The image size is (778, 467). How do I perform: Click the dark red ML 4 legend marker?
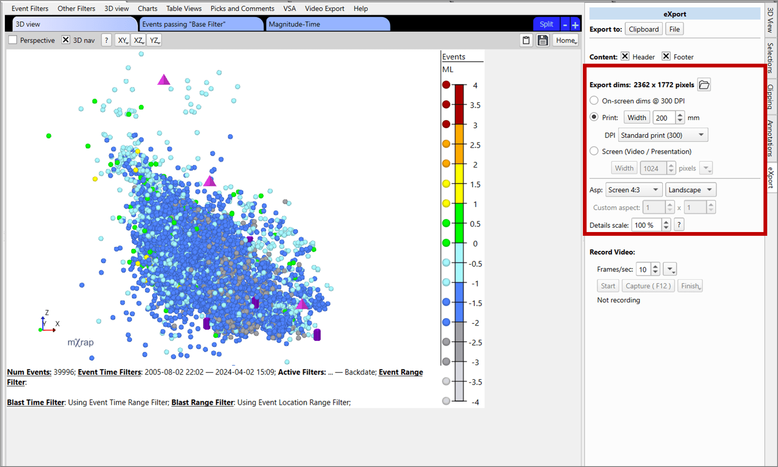(446, 85)
